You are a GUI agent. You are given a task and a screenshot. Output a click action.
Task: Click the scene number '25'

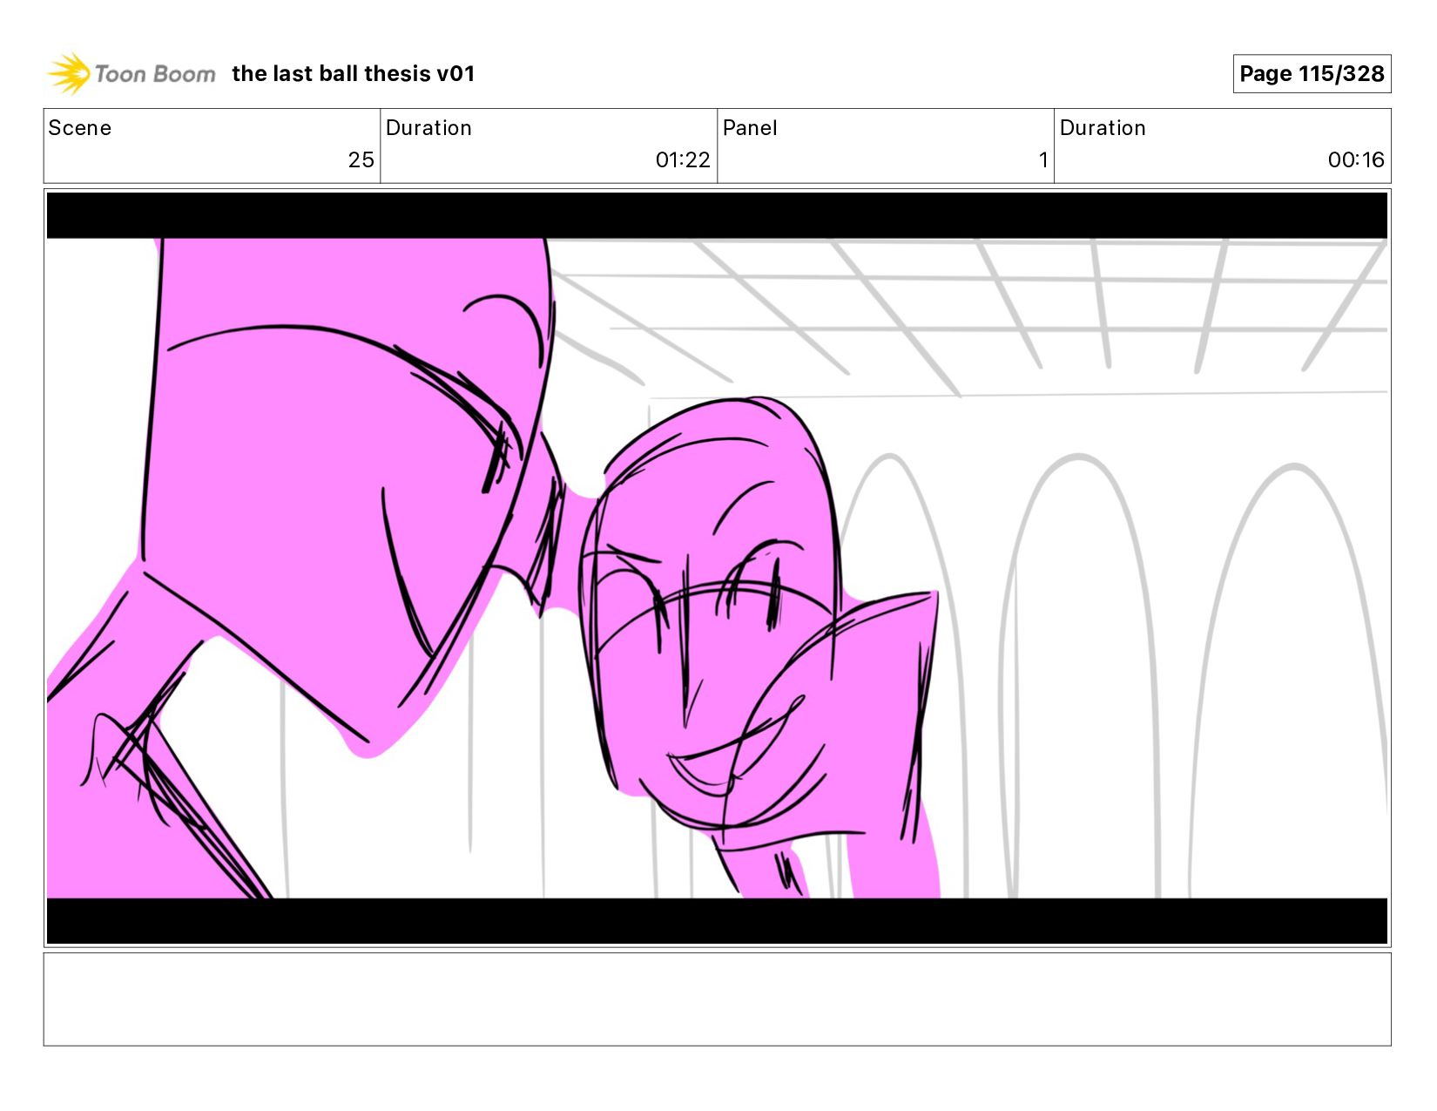(361, 160)
